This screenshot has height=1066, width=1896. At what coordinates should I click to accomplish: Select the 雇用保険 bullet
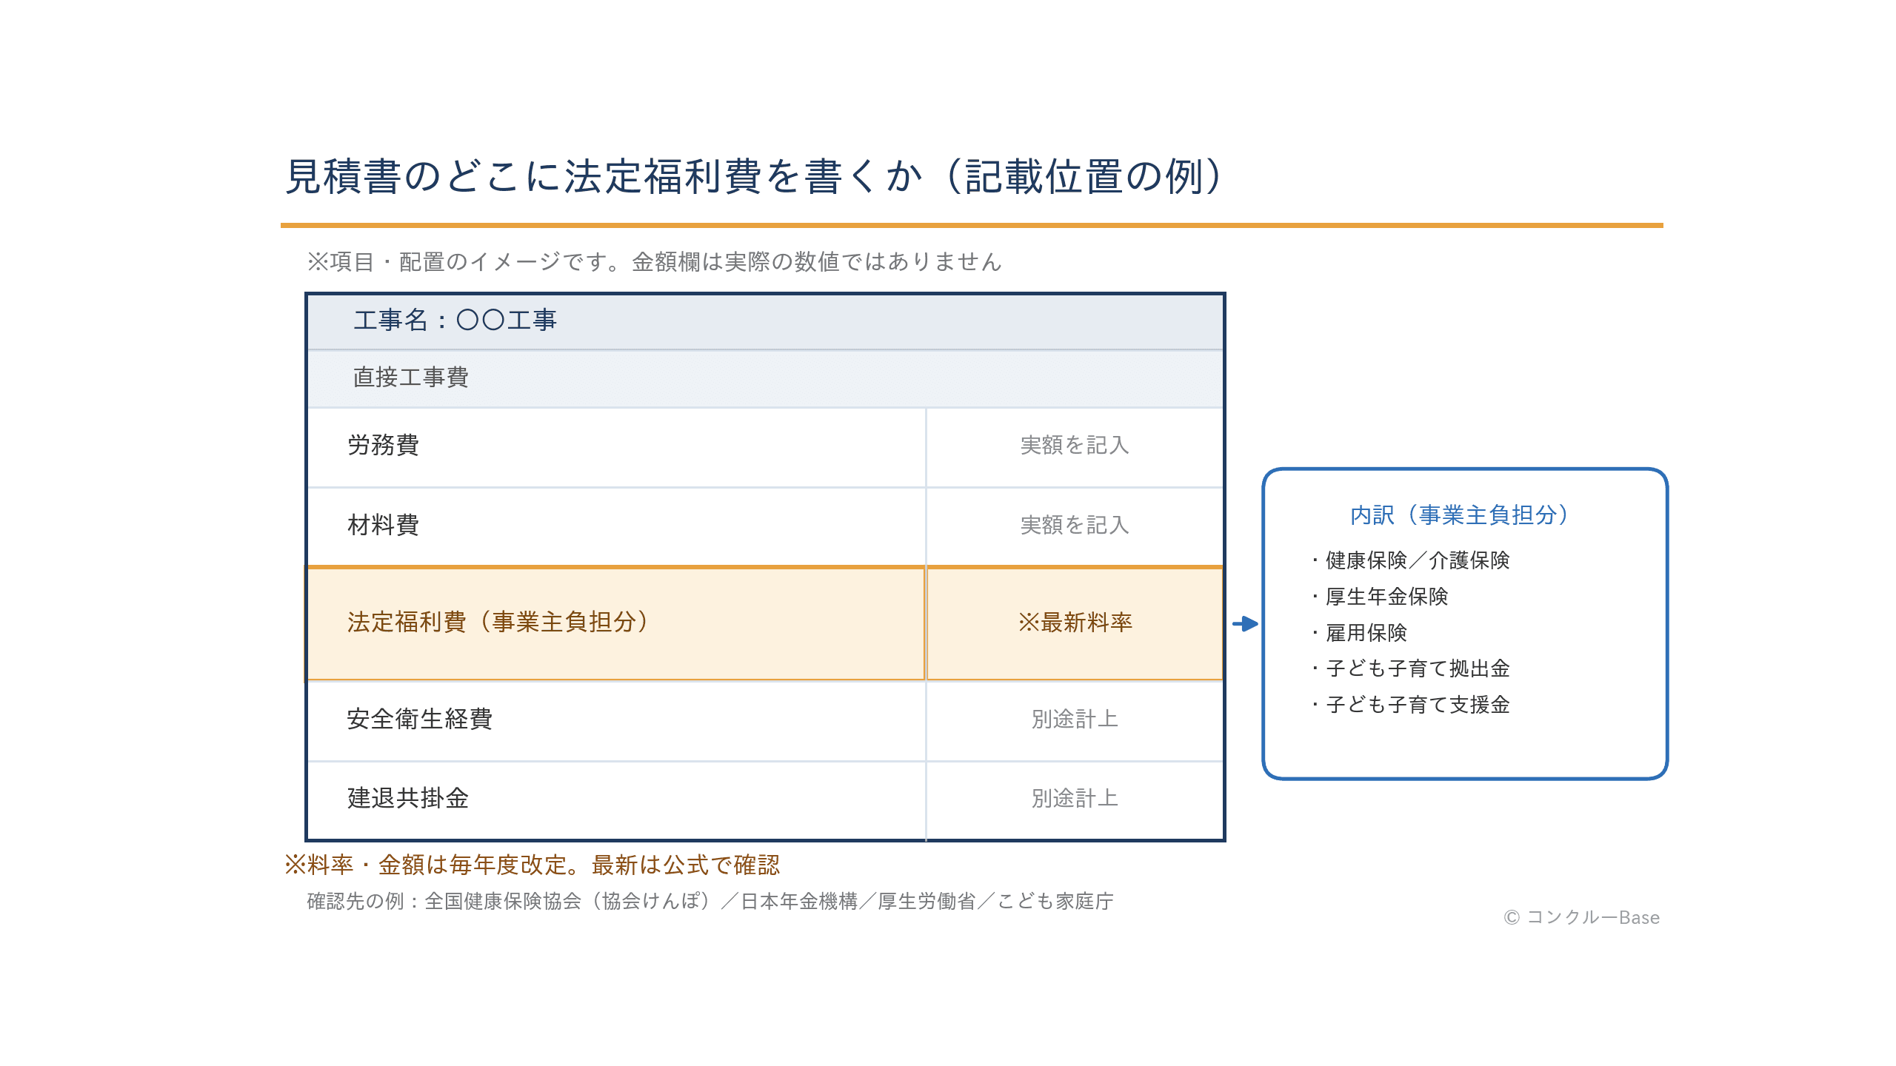pos(1360,633)
